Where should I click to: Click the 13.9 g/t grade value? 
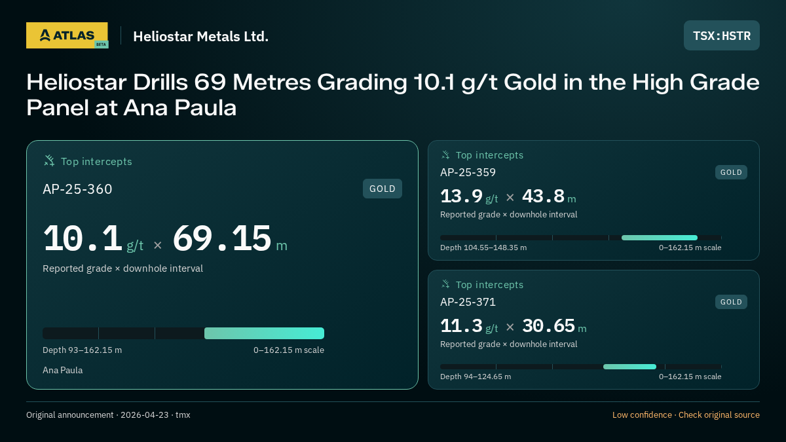point(469,196)
